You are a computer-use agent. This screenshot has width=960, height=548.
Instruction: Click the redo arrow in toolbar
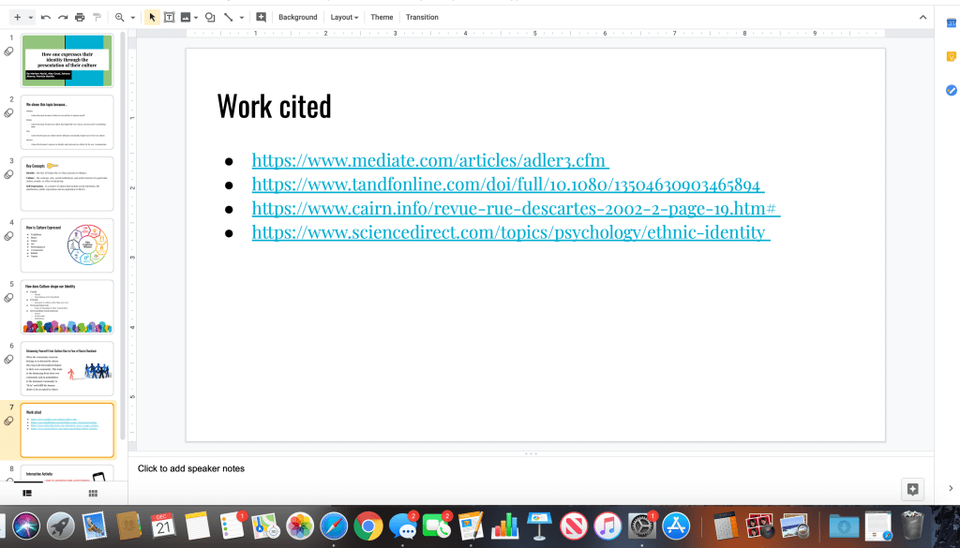(x=63, y=17)
